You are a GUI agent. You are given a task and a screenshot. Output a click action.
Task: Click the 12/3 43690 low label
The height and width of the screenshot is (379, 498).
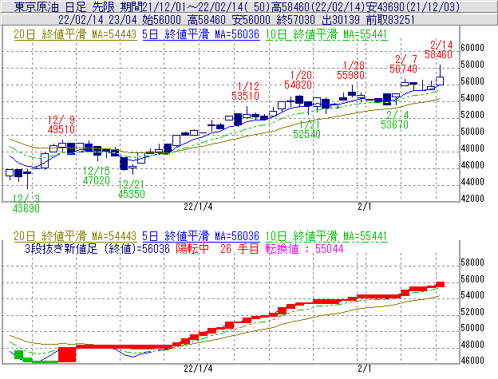pos(26,203)
